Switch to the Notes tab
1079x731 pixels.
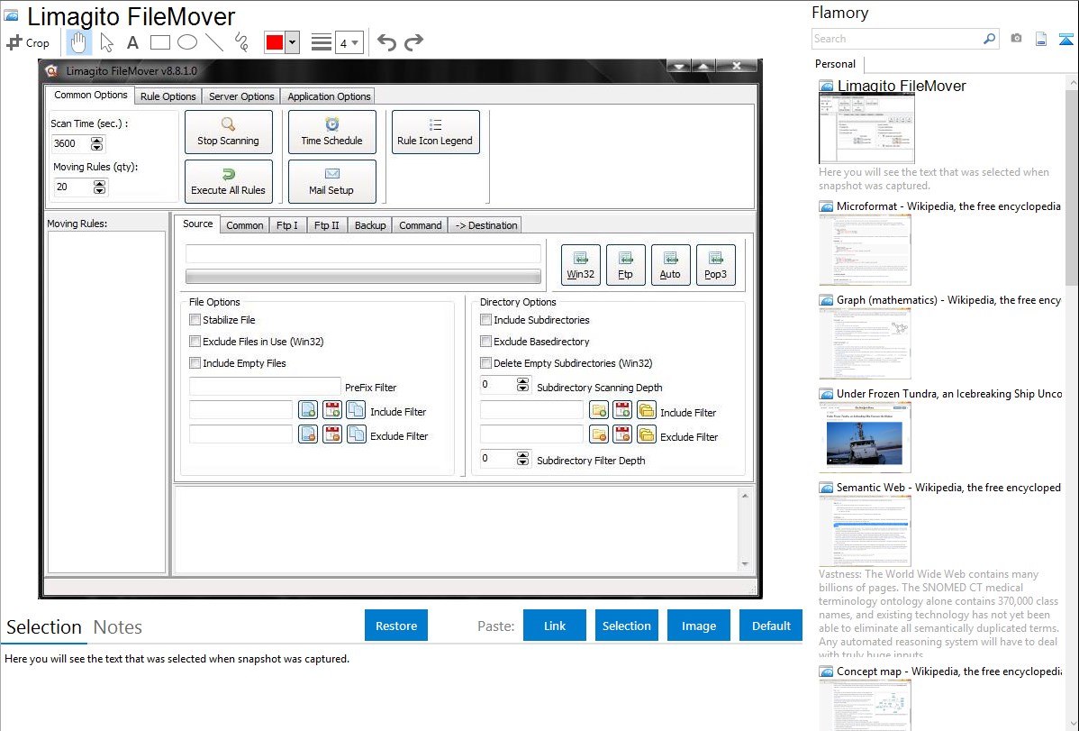118,627
